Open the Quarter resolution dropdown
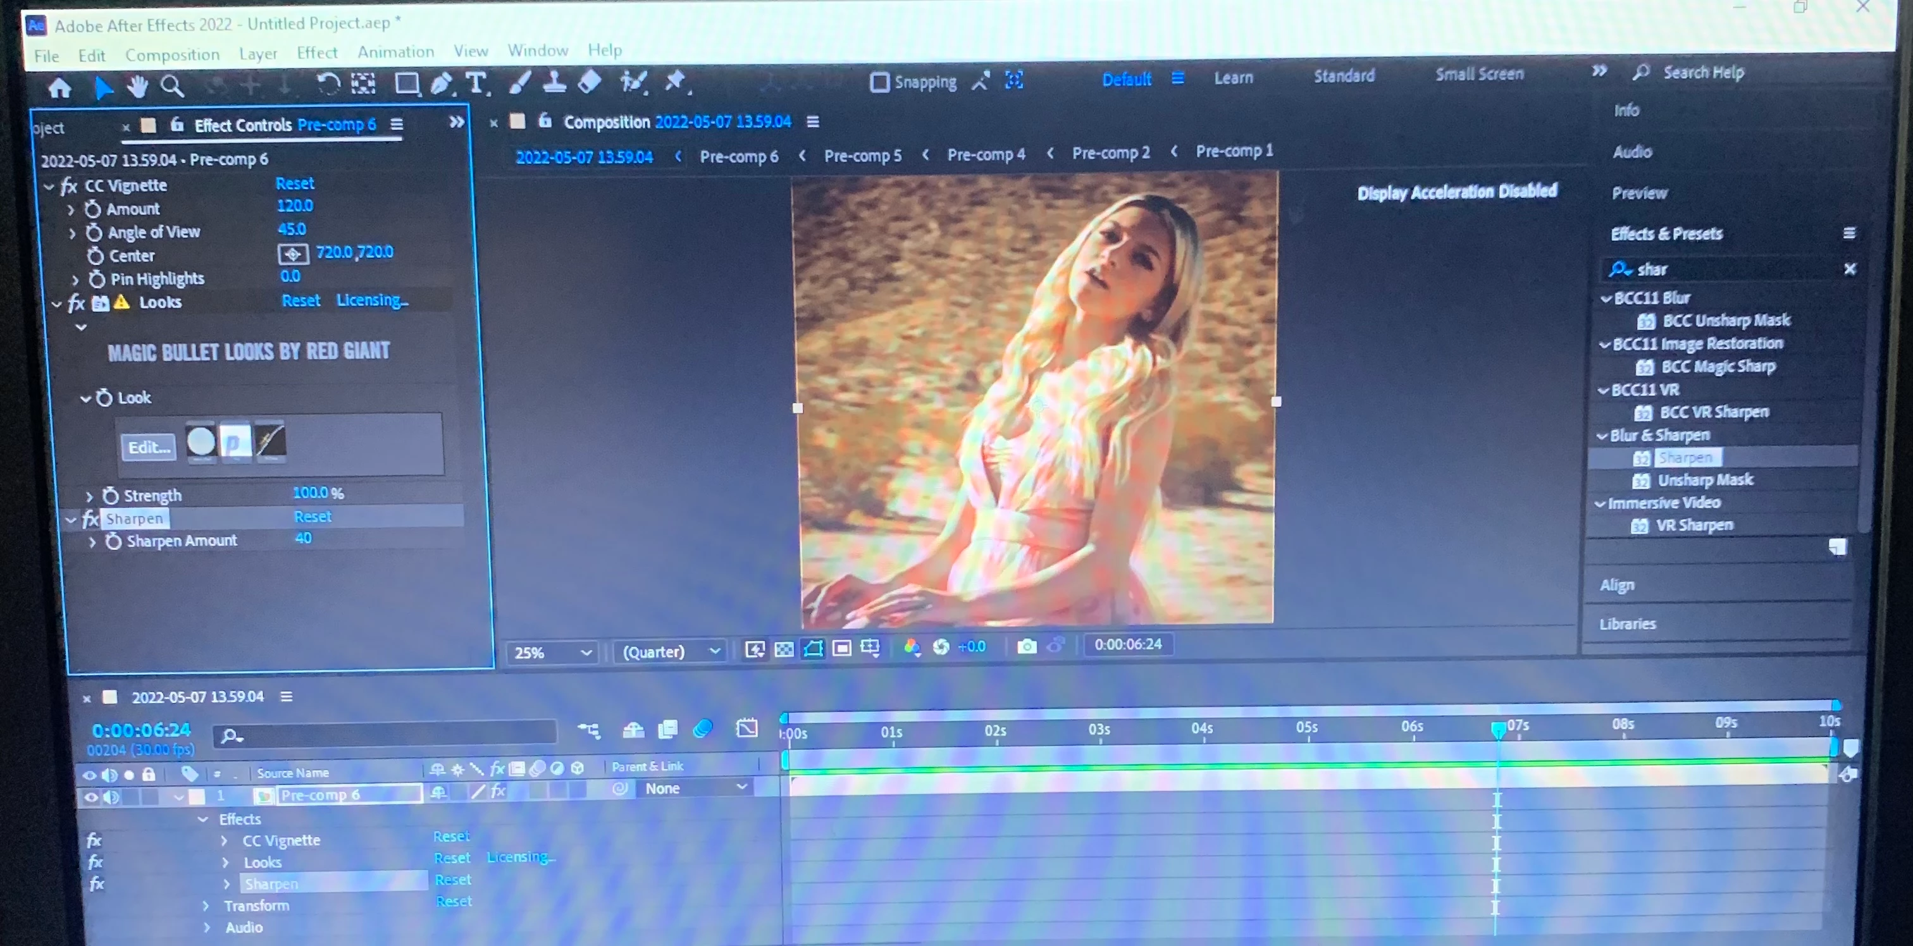 tap(670, 651)
